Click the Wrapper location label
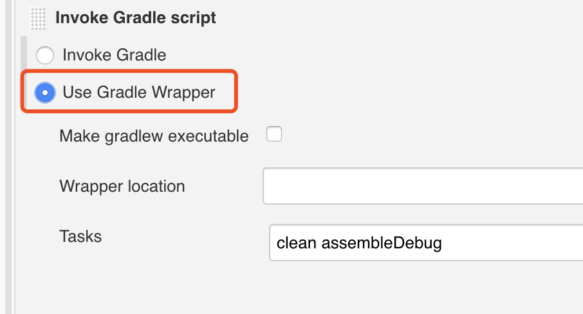Viewport: 583px width, 314px height. [122, 186]
